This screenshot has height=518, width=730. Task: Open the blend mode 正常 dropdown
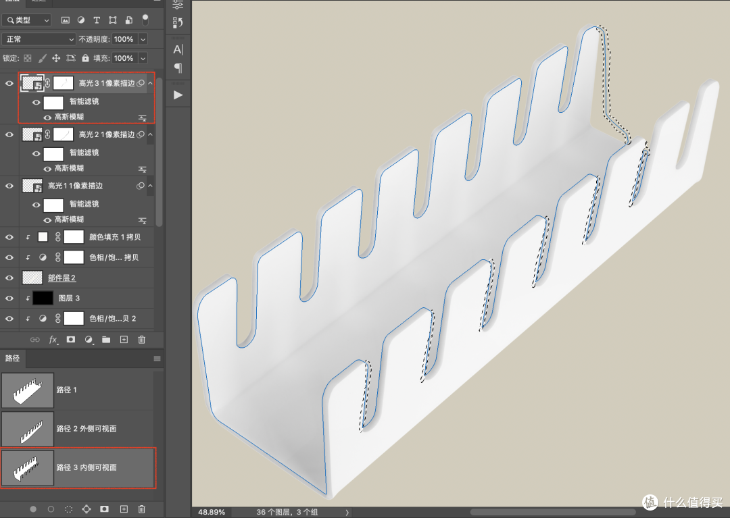click(x=39, y=39)
